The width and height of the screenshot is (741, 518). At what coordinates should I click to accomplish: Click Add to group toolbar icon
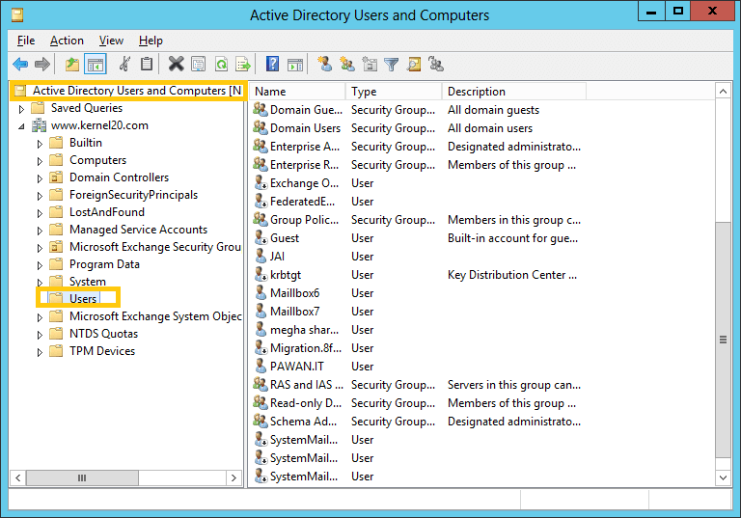pos(436,64)
